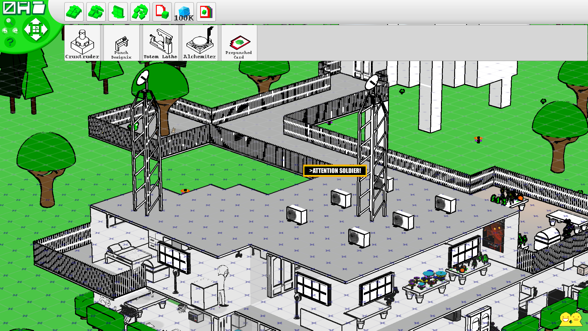
Task: Click the four-arrow pan control
Action: coord(36,29)
